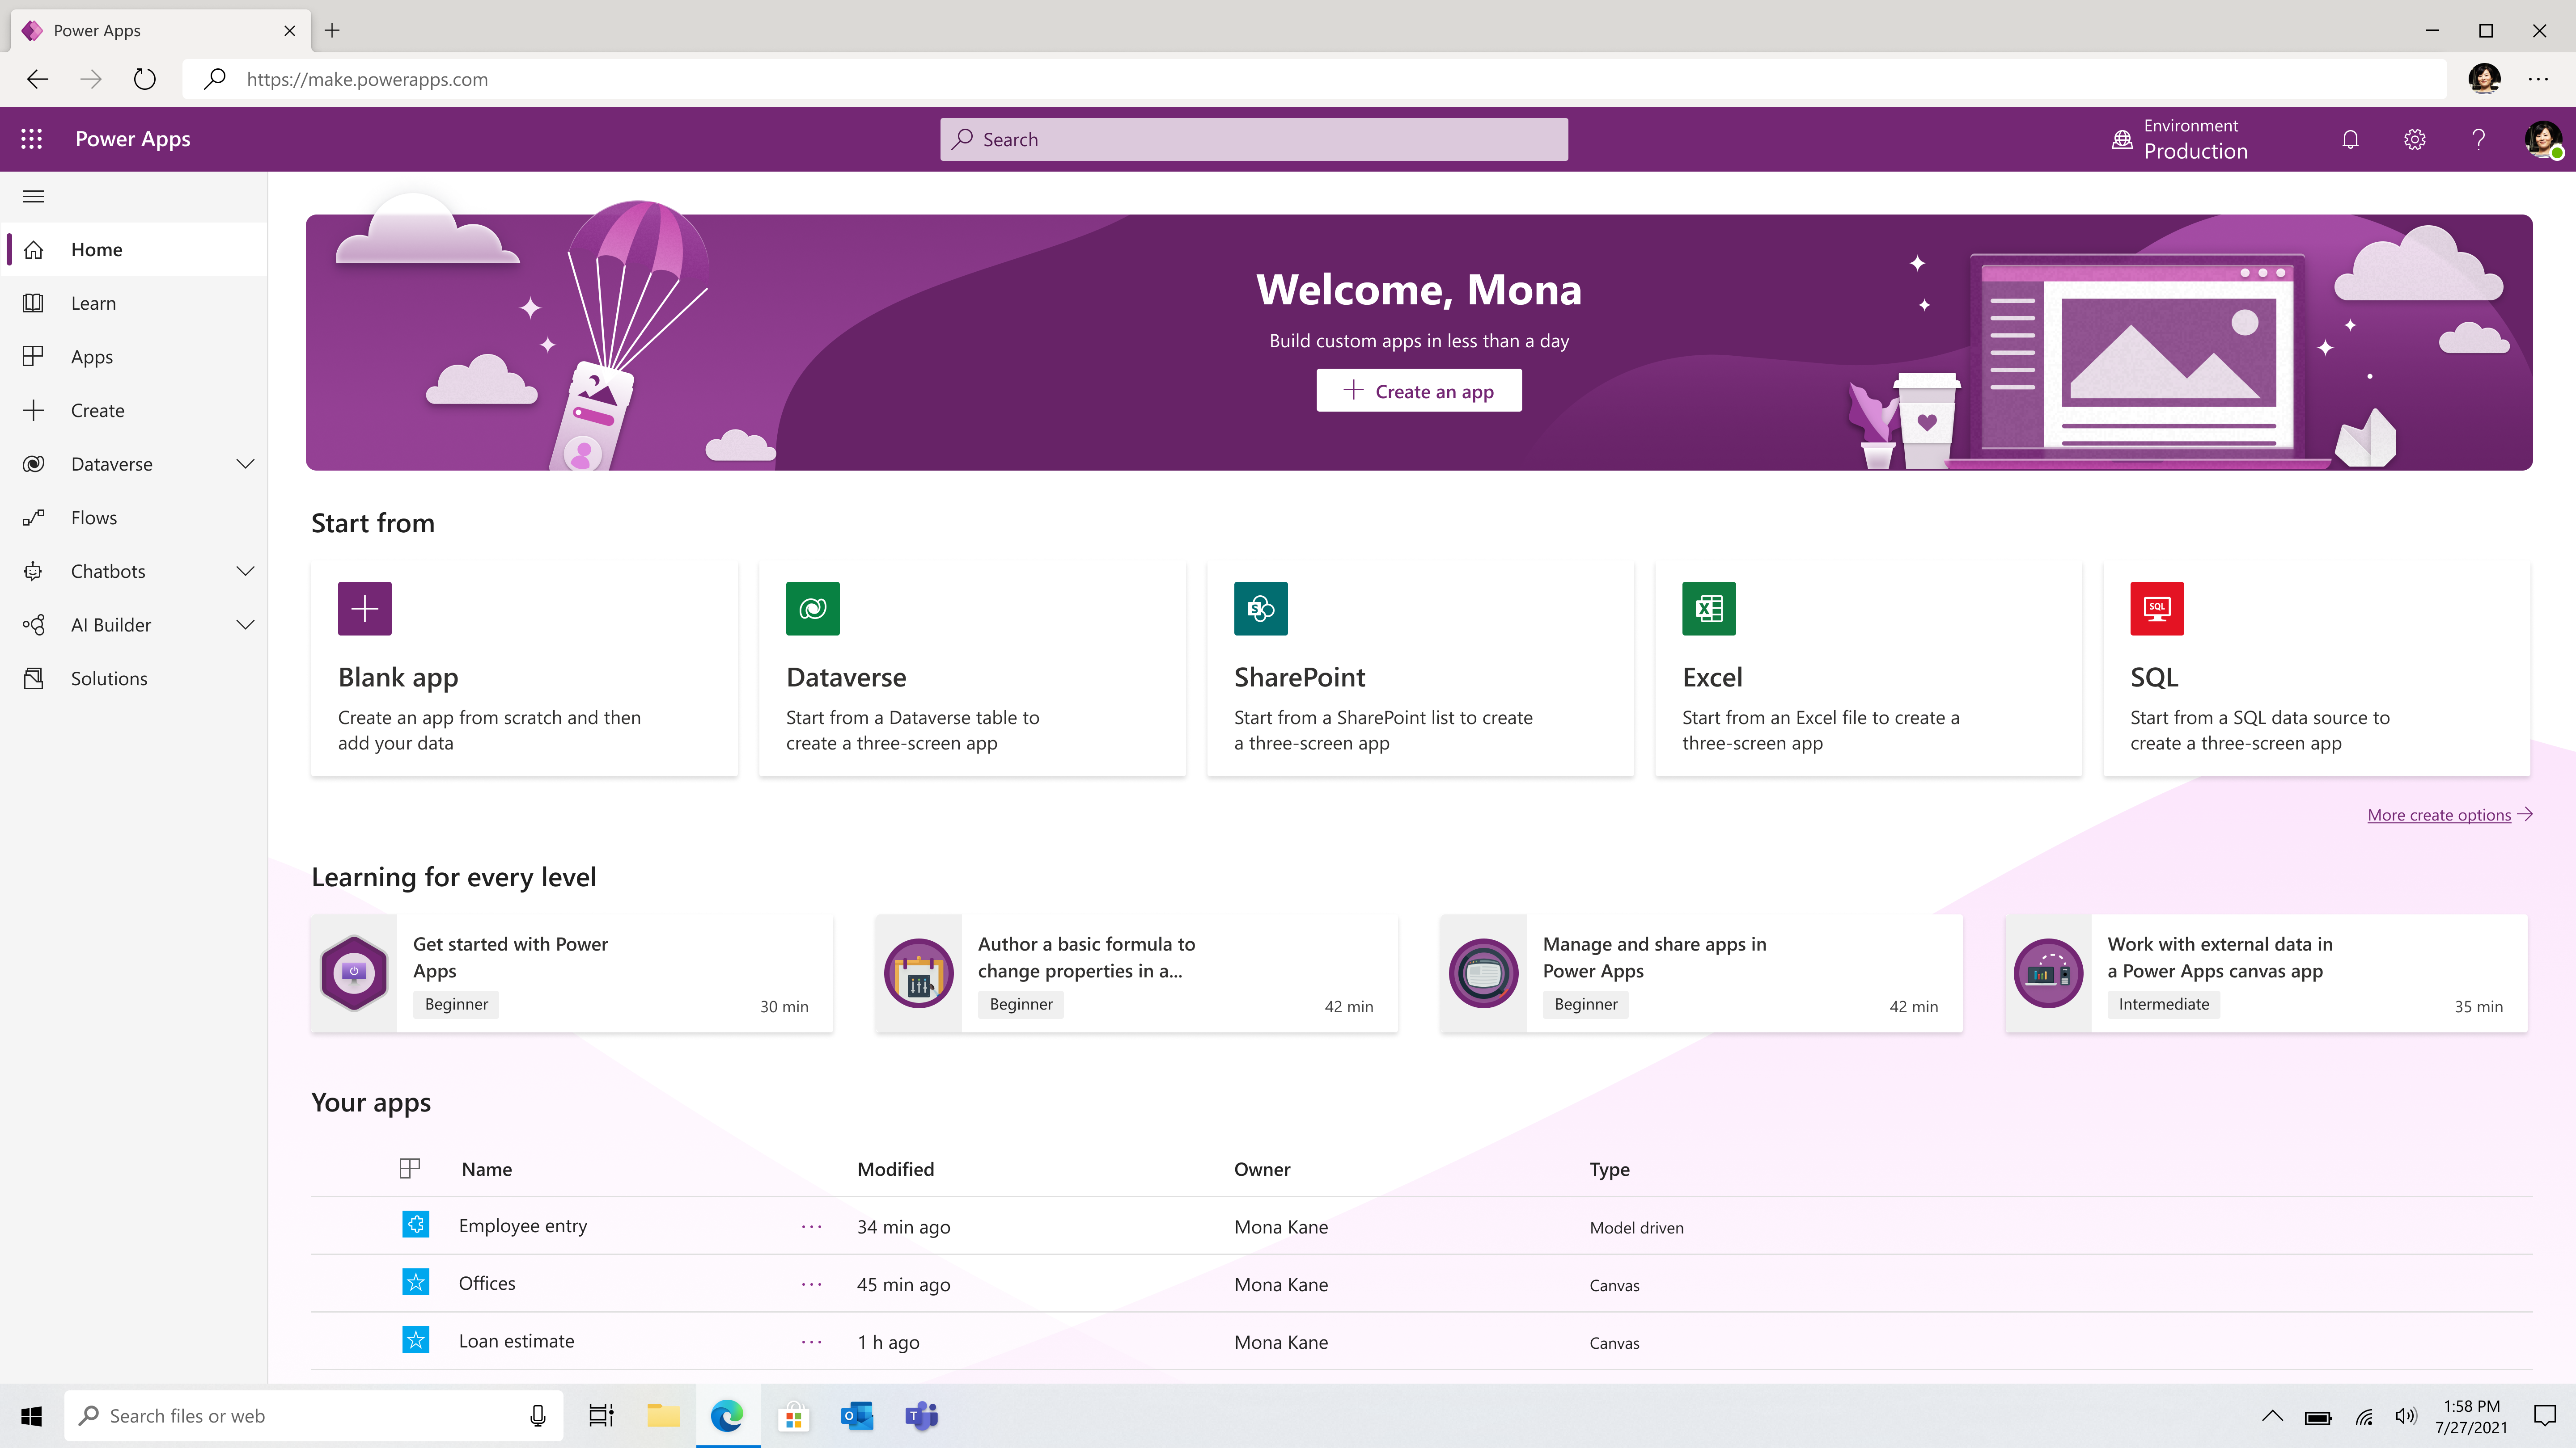
Task: Click the Create an app button
Action: point(1418,391)
